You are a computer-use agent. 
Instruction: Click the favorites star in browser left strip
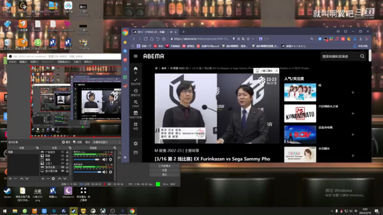click(x=125, y=43)
